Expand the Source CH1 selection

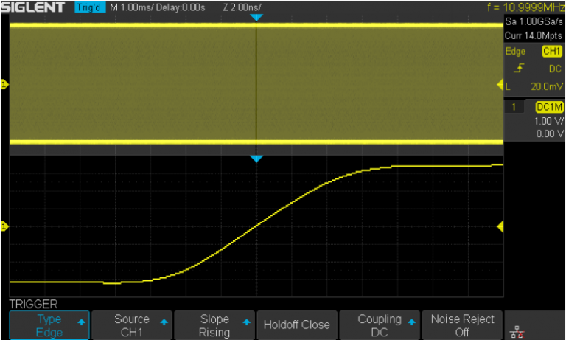click(x=131, y=325)
